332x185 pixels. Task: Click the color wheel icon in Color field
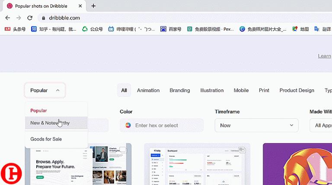(x=128, y=125)
